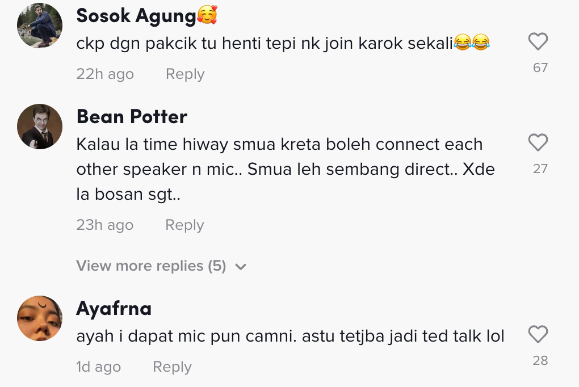
Task: Click the chevron next to View more replies
Action: [x=241, y=267]
